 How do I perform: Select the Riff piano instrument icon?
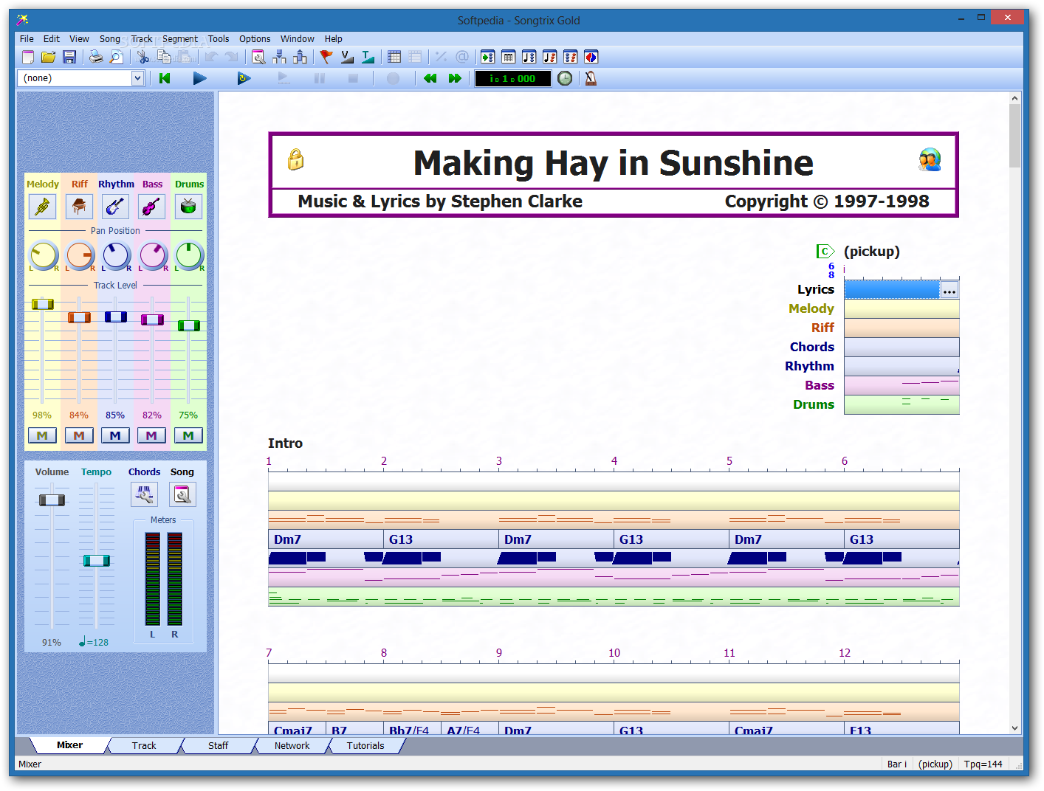coord(79,207)
